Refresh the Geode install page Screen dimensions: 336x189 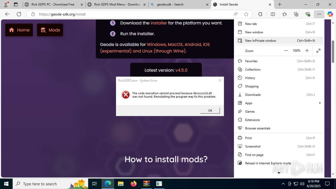point(19,14)
